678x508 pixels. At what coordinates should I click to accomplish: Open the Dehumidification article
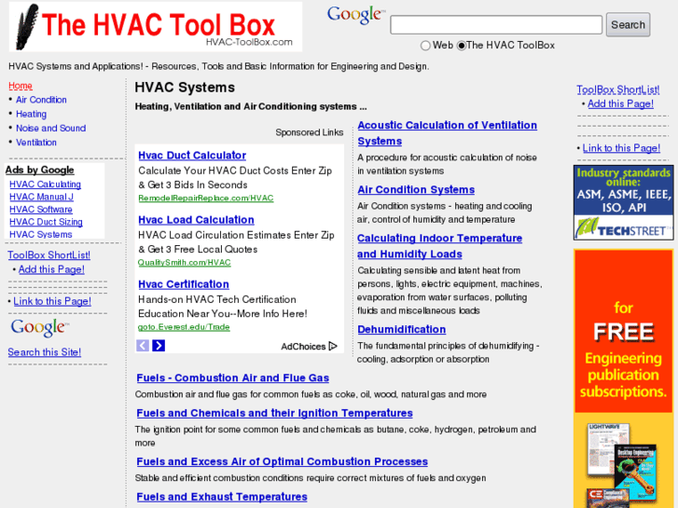point(401,329)
